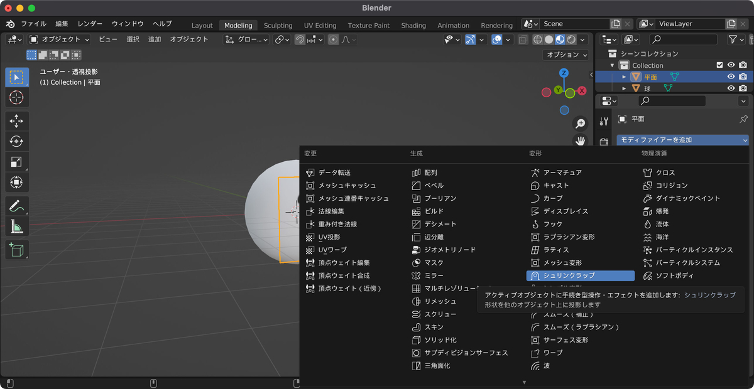
Task: Choose the Transform tool
Action: [17, 183]
